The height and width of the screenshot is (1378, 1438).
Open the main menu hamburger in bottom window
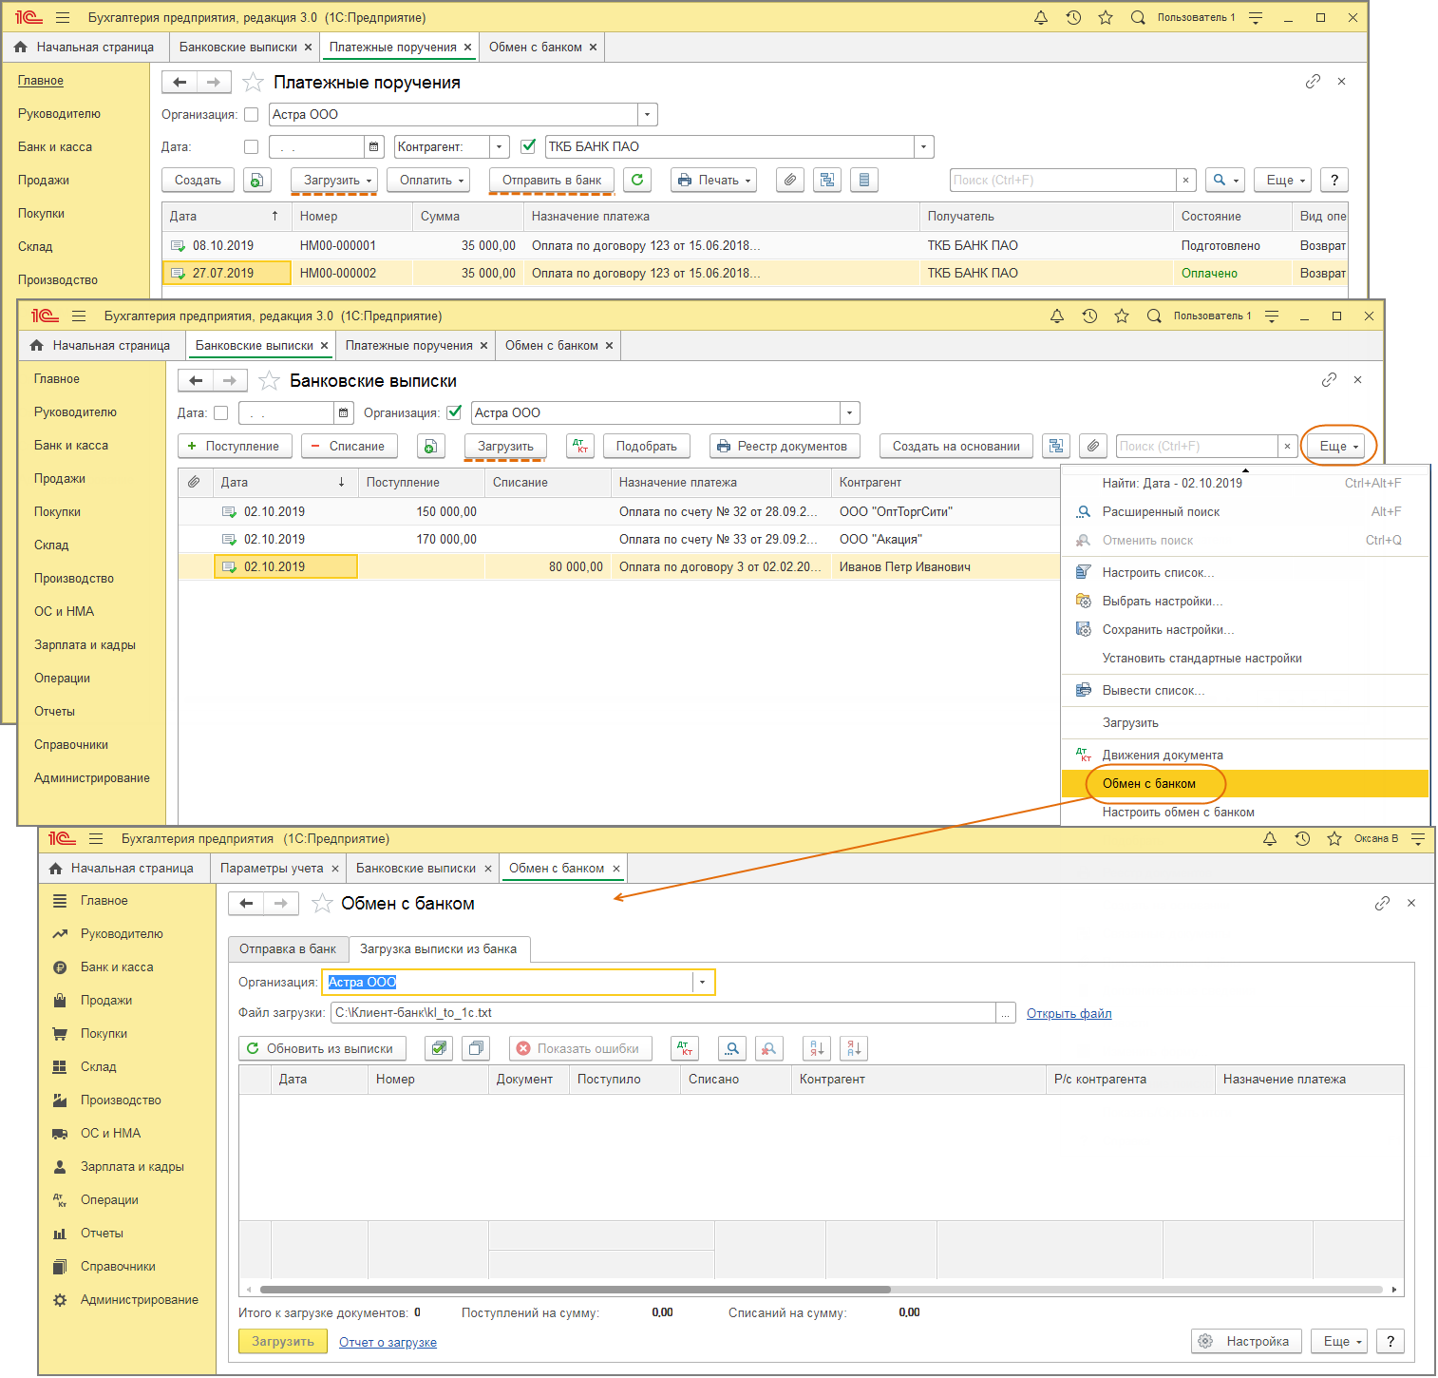coord(96,838)
